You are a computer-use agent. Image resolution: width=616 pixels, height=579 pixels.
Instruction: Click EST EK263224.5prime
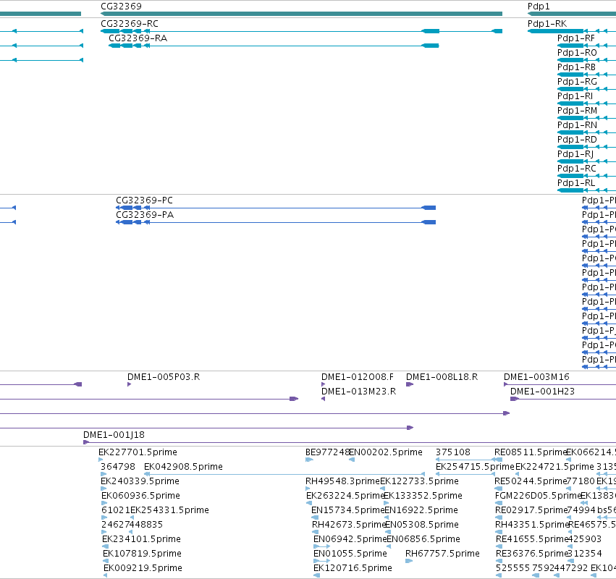pyautogui.click(x=345, y=496)
